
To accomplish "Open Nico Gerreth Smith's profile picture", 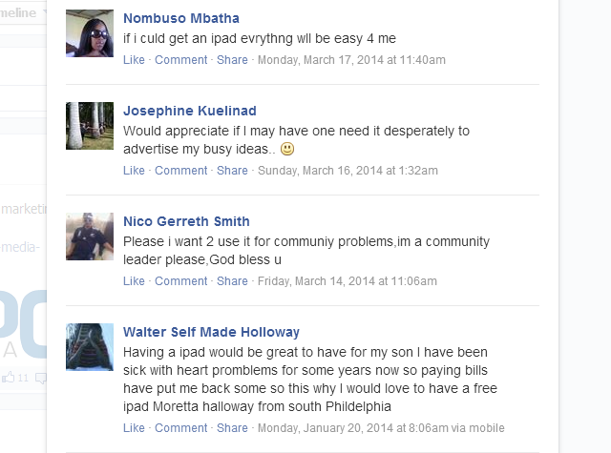I will pos(90,237).
